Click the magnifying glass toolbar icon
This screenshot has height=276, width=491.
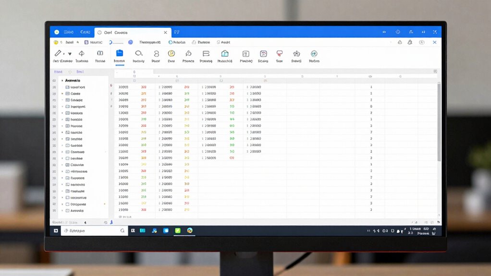point(138,53)
